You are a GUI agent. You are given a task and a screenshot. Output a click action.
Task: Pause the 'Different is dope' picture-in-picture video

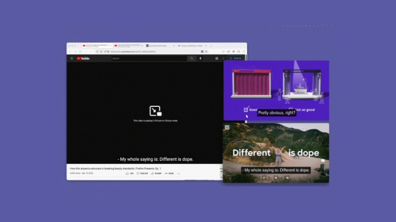coord(276,178)
